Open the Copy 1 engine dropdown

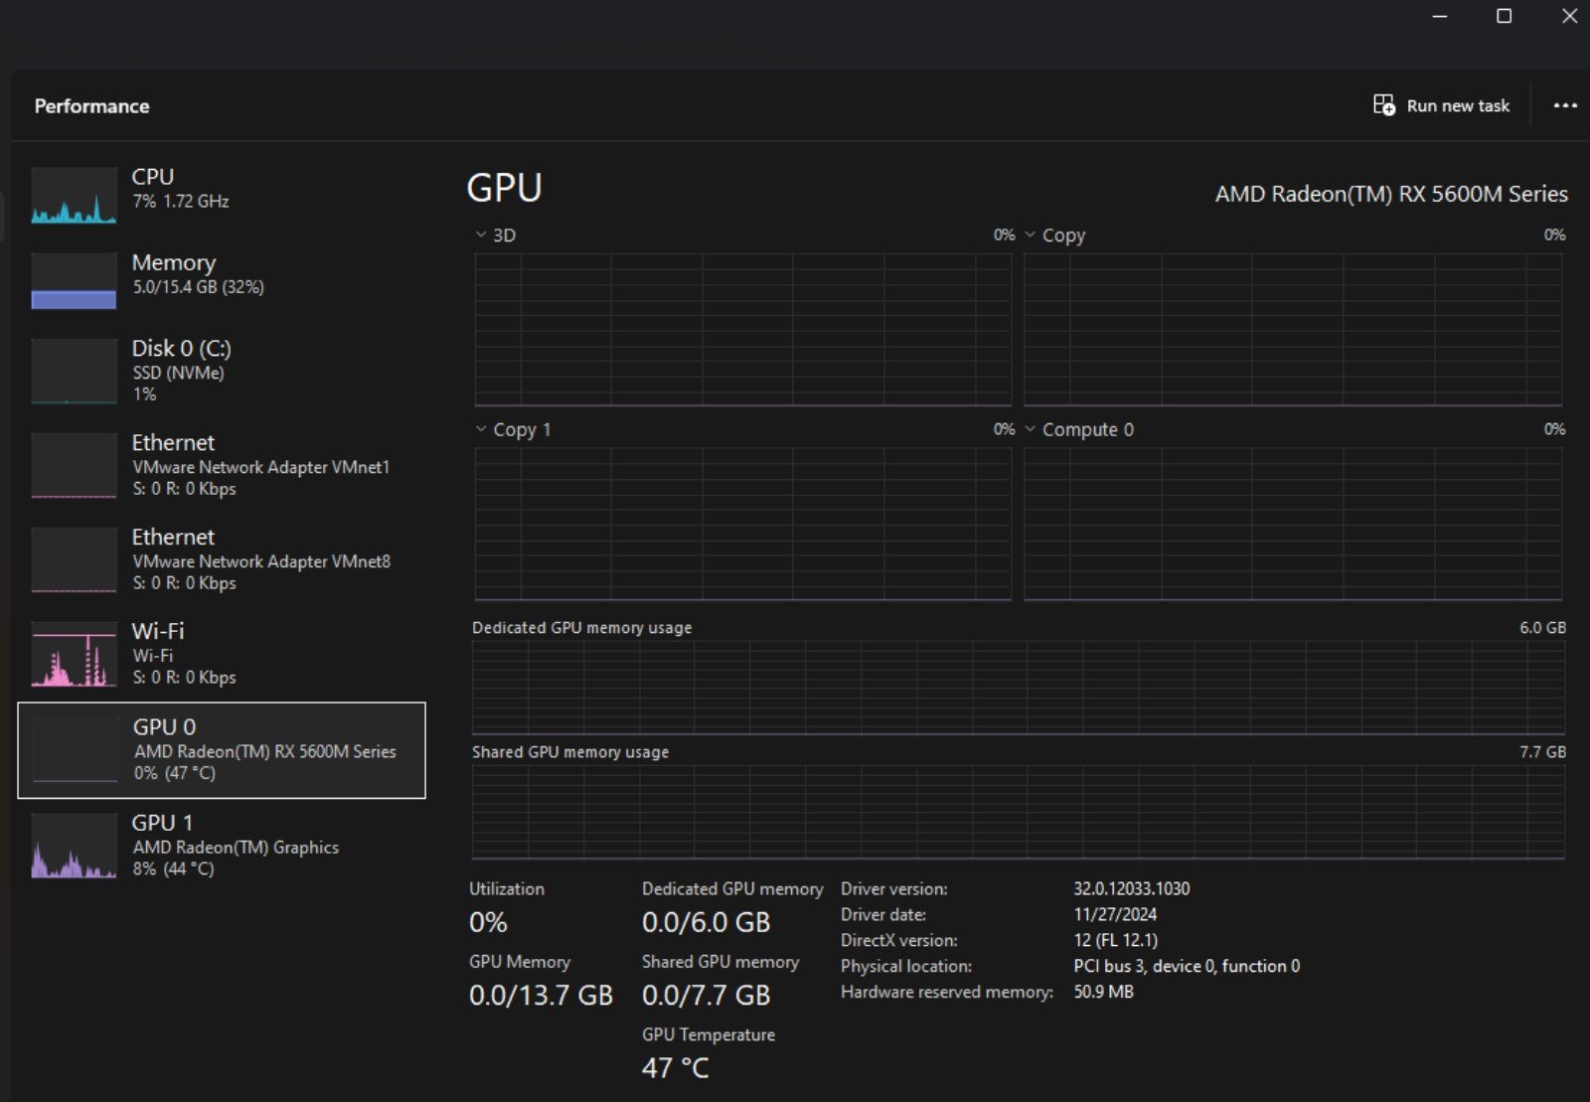[481, 429]
